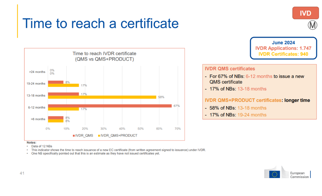Click the '>24 months' axis label
The height and width of the screenshot is (196, 322).
click(x=37, y=72)
